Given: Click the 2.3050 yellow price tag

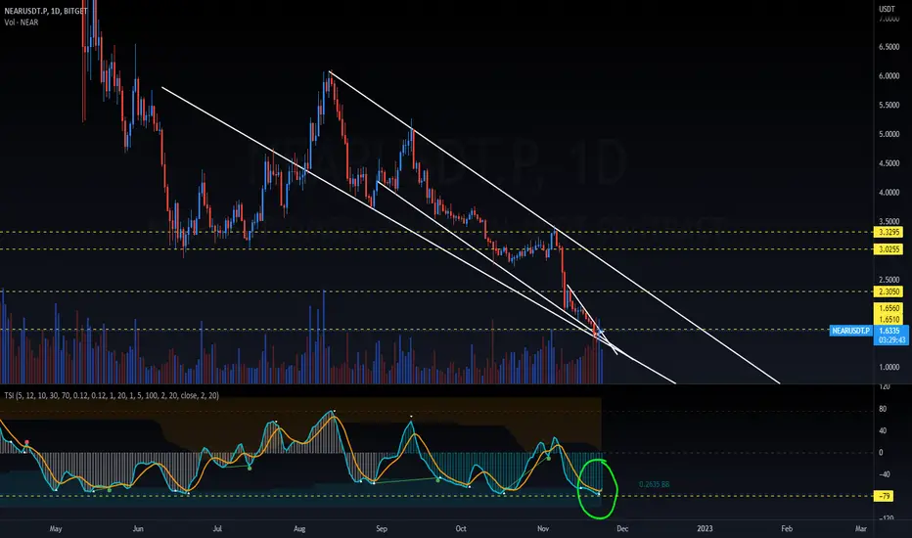Looking at the screenshot, I should (889, 291).
